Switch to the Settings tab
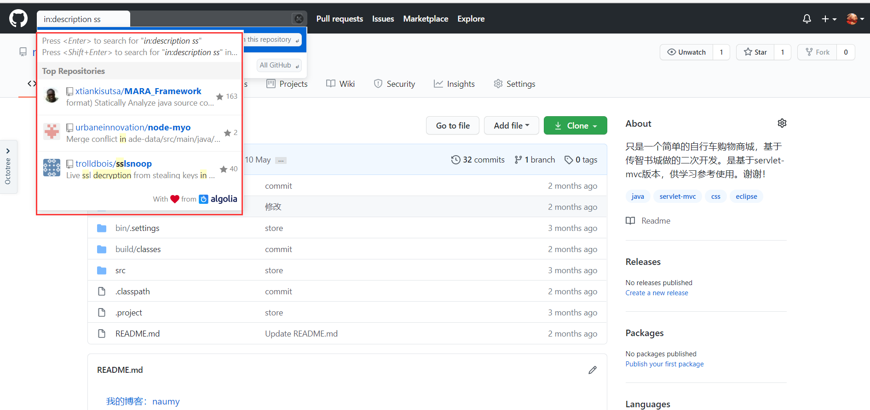This screenshot has height=410, width=870. click(514, 84)
